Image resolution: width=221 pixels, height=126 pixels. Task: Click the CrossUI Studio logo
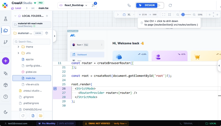[5, 5]
